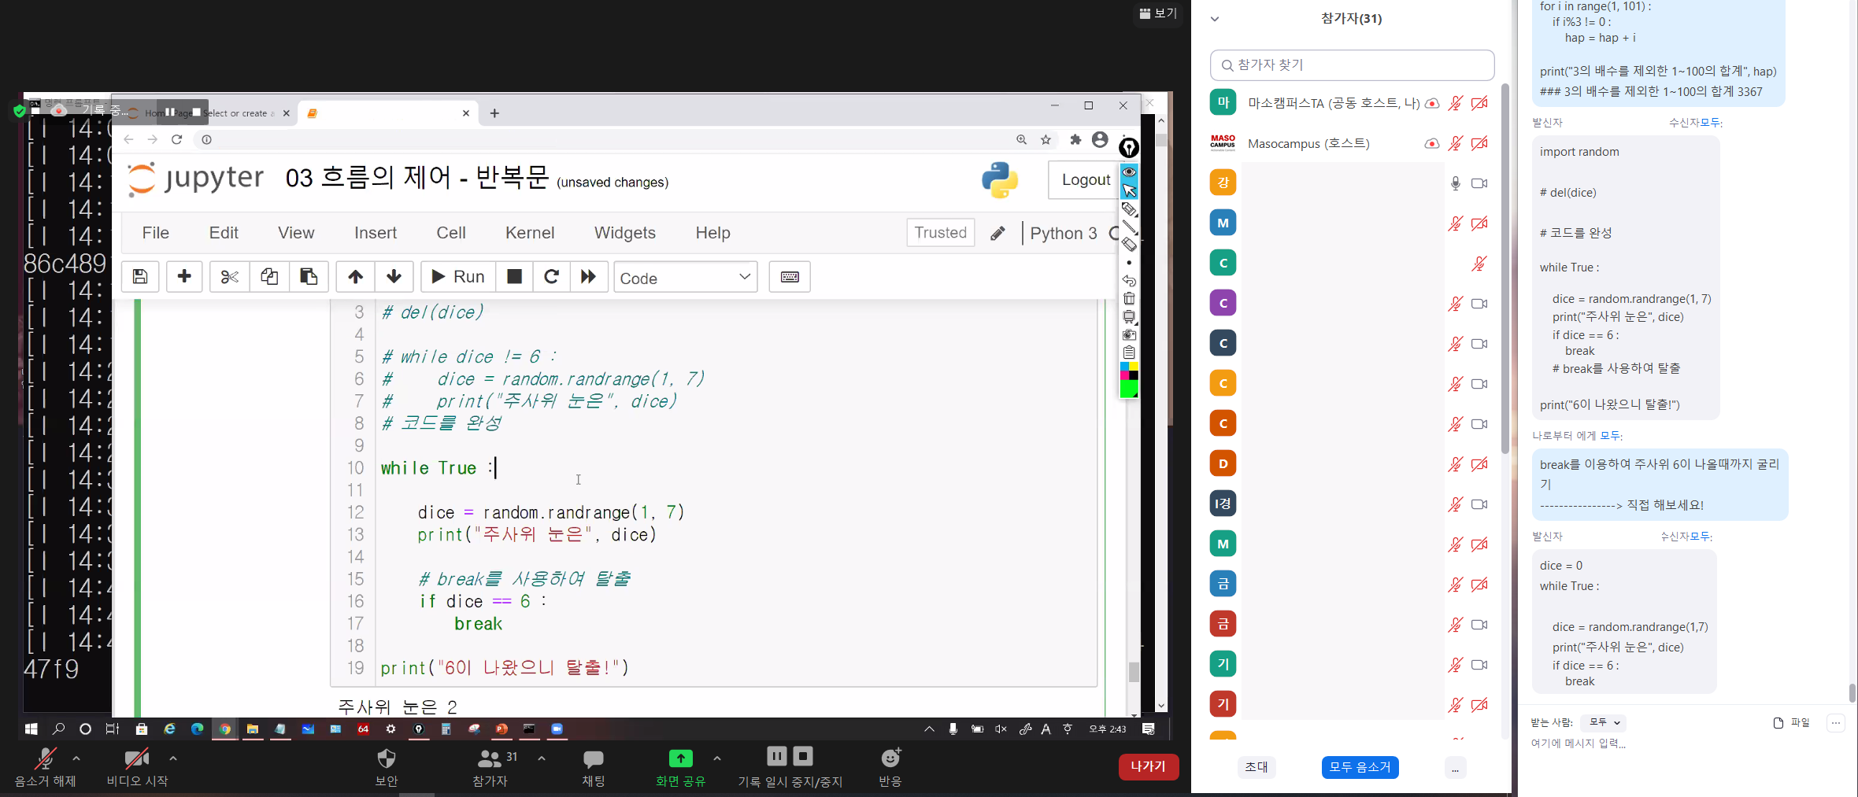The image size is (1858, 797).
Task: Open the command palette keyboard icon
Action: pos(789,277)
